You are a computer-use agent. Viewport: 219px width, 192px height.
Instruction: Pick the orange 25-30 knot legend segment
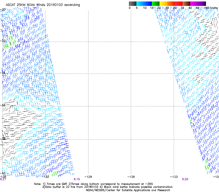tap(171, 4)
